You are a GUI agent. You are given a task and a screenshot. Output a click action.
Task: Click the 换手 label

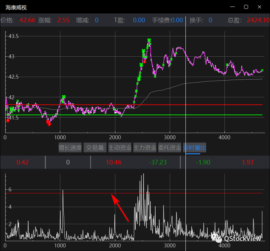point(196,20)
